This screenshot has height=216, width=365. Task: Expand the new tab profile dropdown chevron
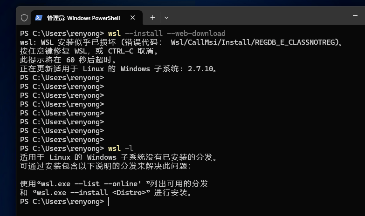coord(166,18)
